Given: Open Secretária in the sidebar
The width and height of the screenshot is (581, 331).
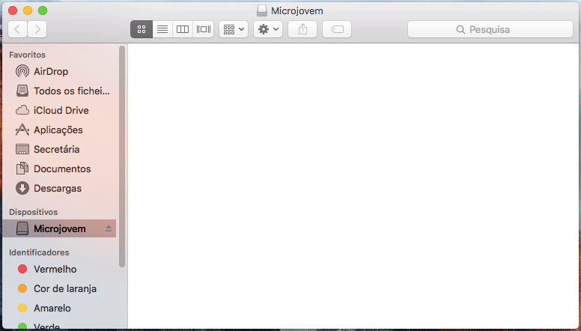Looking at the screenshot, I should 59,149.
